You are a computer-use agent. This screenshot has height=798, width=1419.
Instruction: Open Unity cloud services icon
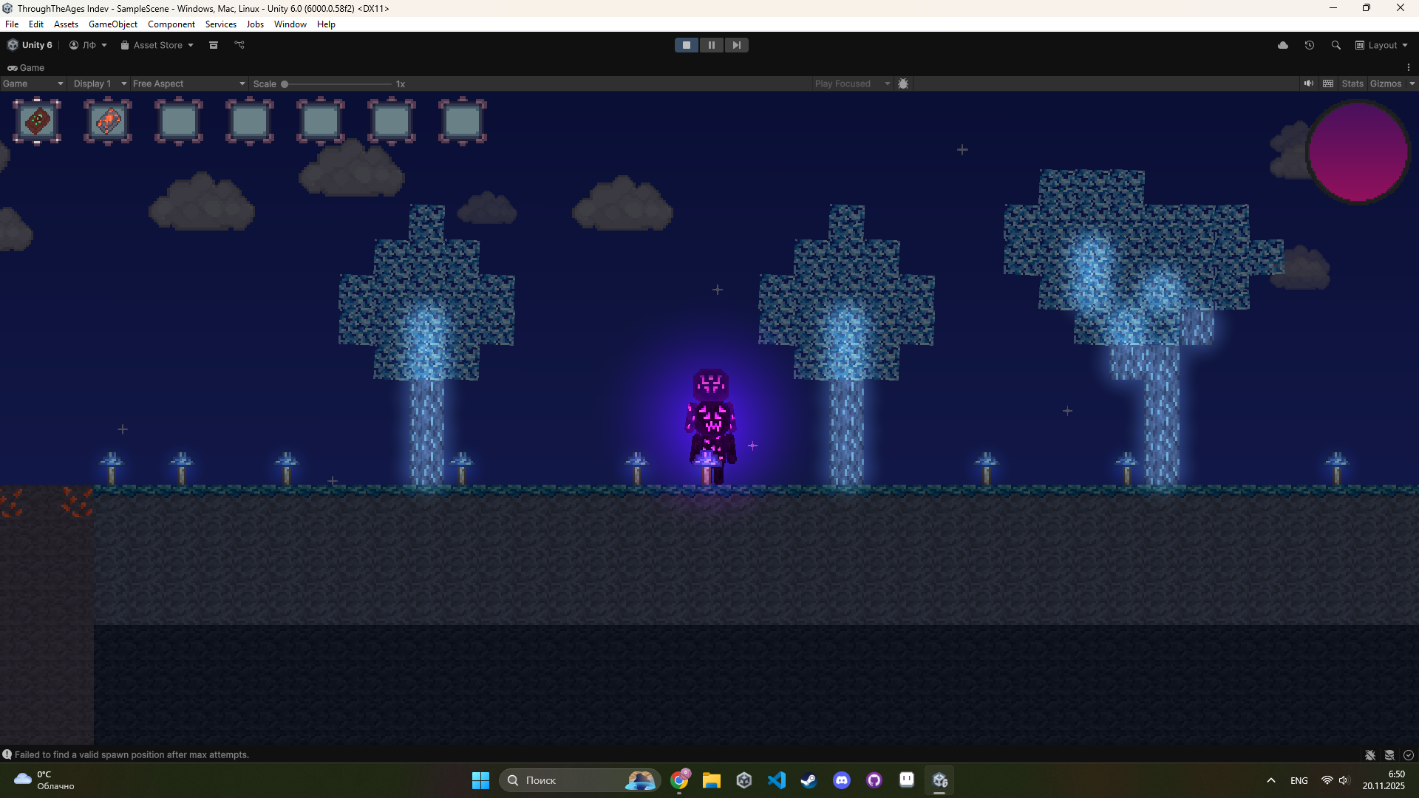coord(1283,45)
